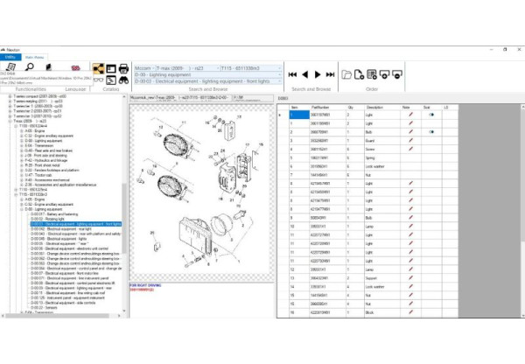Switch to the Main menu tab

click(x=34, y=56)
